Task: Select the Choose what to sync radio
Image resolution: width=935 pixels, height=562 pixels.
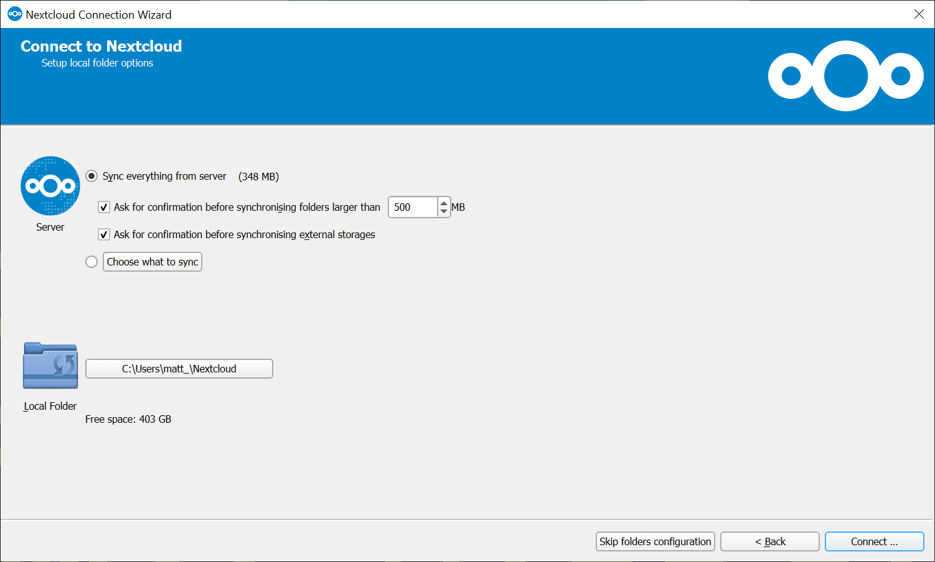Action: (92, 262)
